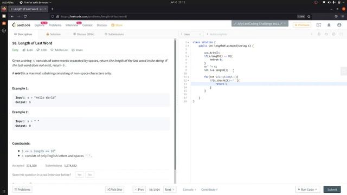This screenshot has width=347, height=195.
Task: Fold the if block at line 5
Action: (188, 56)
